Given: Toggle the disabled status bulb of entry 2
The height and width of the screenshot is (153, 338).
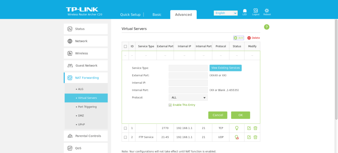Looking at the screenshot, I should pyautogui.click(x=237, y=137).
